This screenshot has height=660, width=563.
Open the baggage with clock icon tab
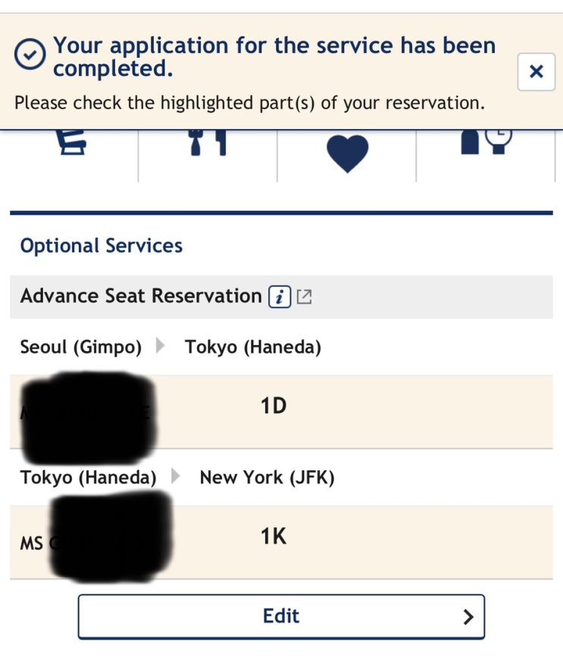[x=486, y=140]
